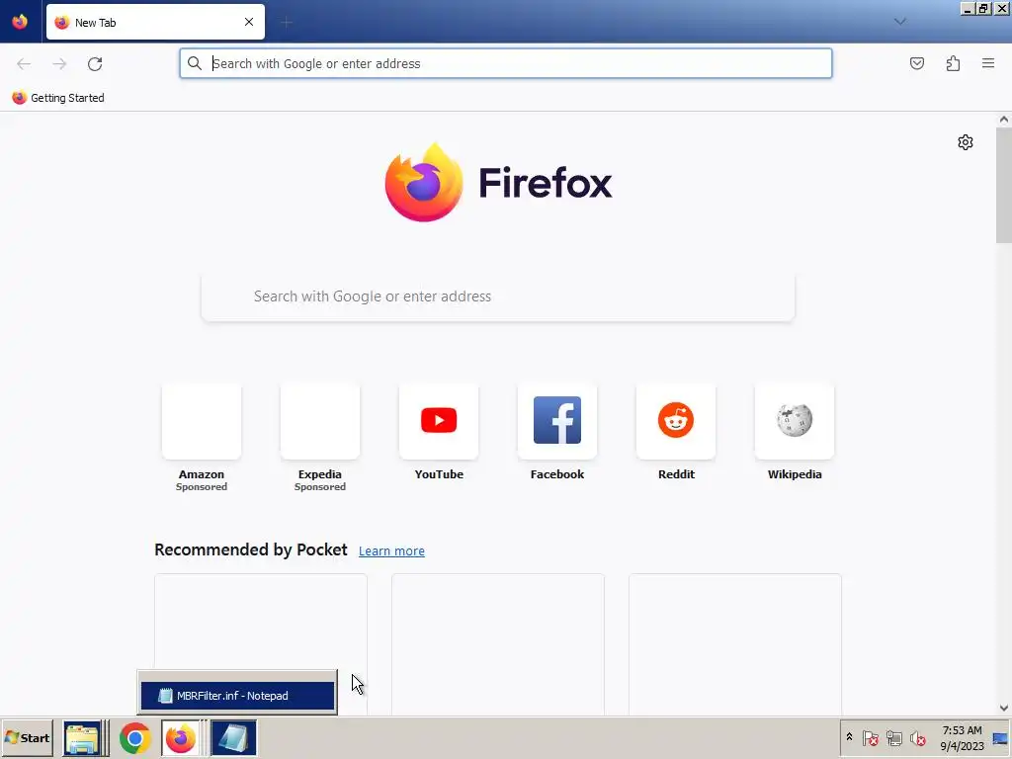Go forward with the forward arrow
Viewport: 1012px width, 759px height.
[x=59, y=64]
